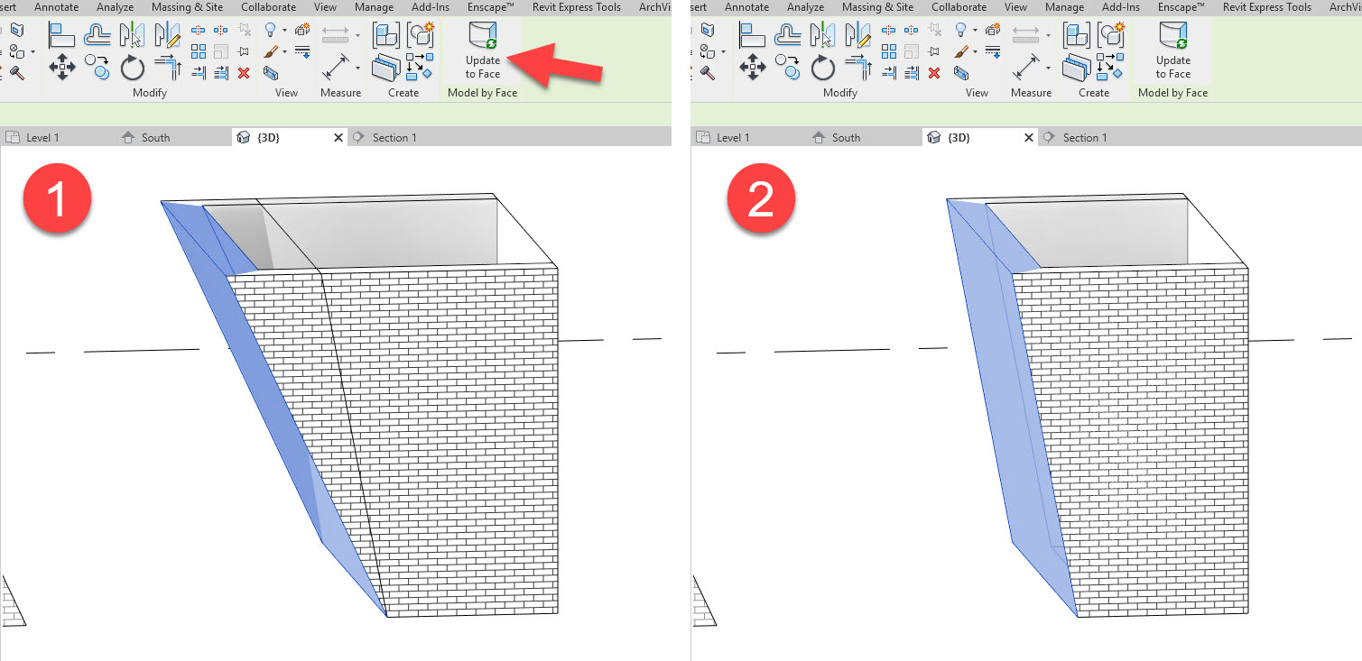1362x661 pixels.
Task: Select the Copy tool
Action: coord(97,69)
